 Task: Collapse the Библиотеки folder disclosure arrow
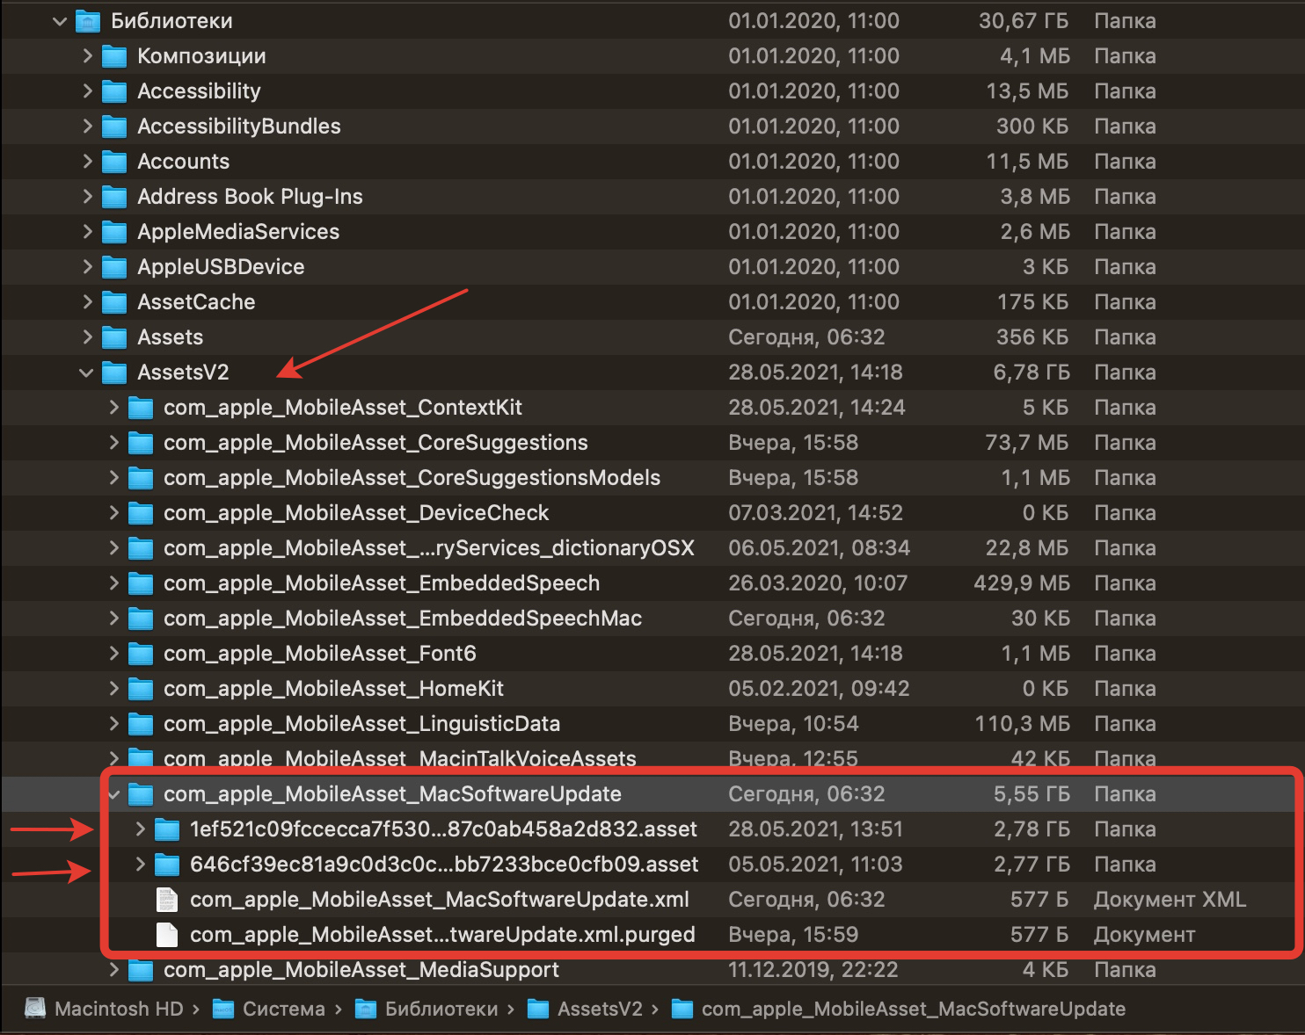[x=60, y=21]
